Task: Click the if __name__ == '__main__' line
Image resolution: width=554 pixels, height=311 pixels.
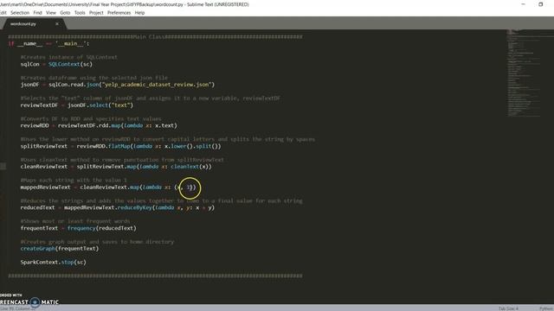Action: pos(48,44)
